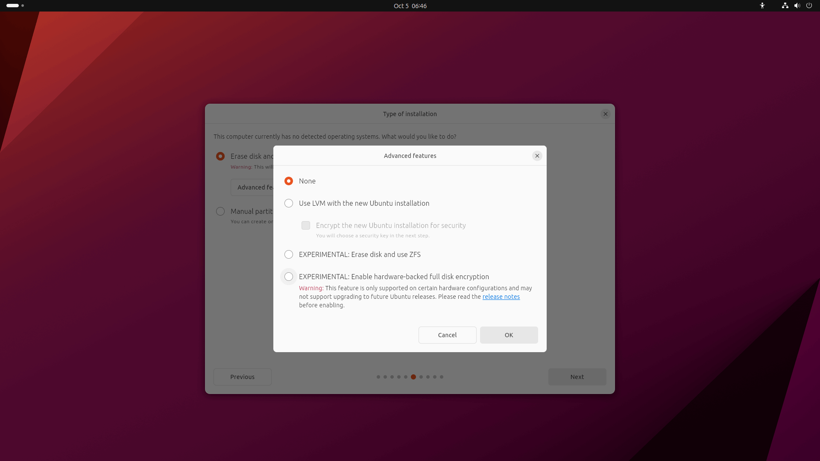Navigate to previous installation step
820x461 pixels.
coord(242,376)
